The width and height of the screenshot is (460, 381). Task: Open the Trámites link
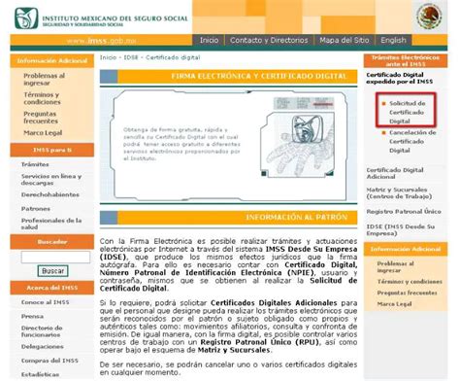click(x=35, y=164)
